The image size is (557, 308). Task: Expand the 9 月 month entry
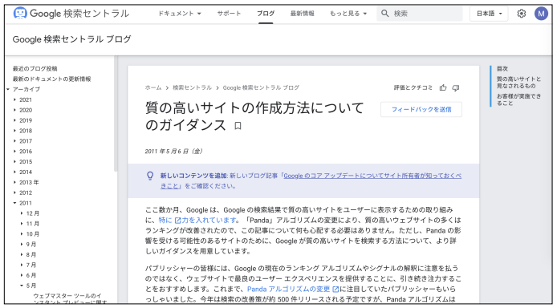click(x=22, y=244)
